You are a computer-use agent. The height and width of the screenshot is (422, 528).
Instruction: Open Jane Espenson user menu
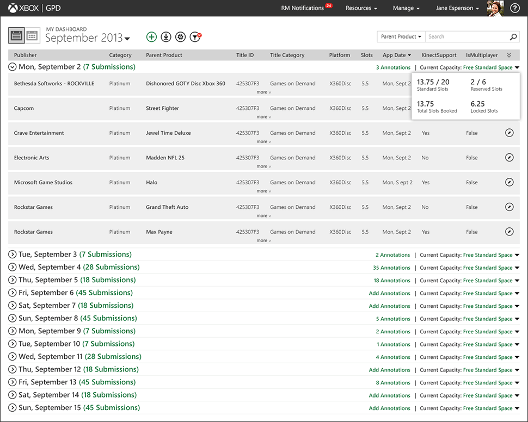457,8
